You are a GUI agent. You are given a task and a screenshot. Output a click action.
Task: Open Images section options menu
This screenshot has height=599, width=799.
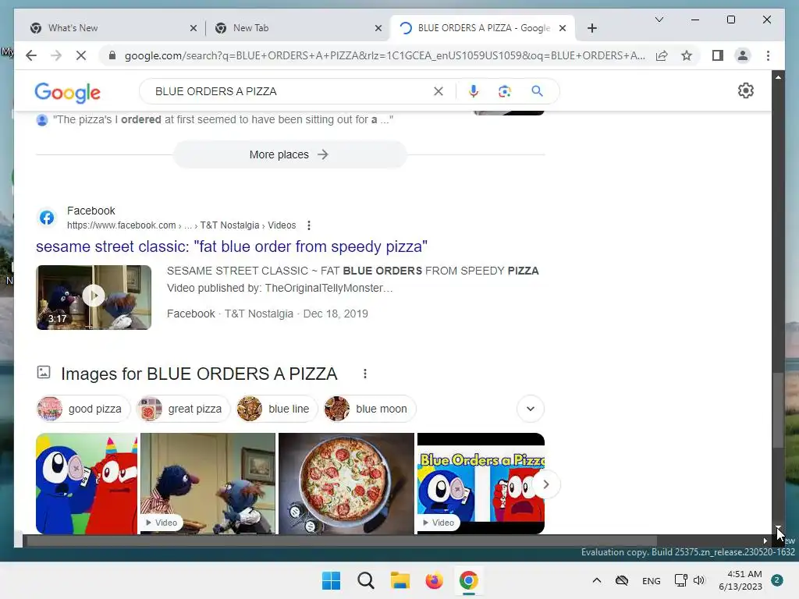[x=365, y=374]
